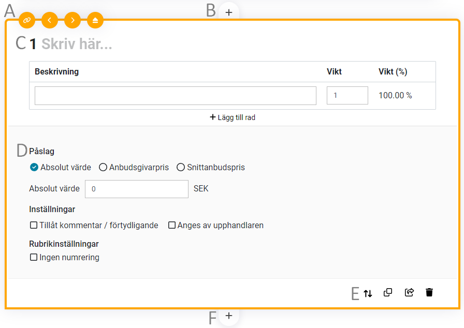Click Lägg till rad to add row
464x328 pixels.
pyautogui.click(x=233, y=117)
